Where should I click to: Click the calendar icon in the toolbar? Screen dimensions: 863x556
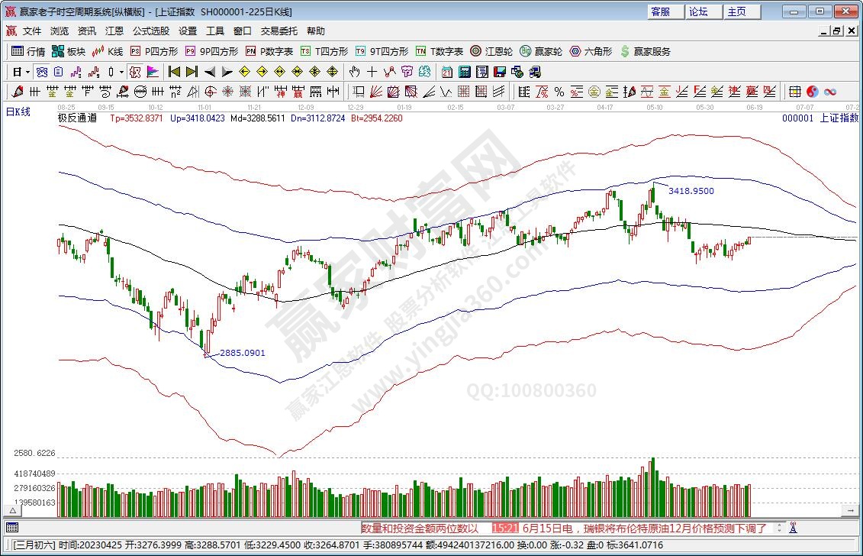point(446,72)
